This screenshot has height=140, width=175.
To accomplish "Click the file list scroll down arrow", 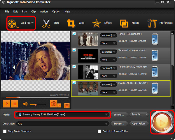I will pyautogui.click(x=172, y=107).
